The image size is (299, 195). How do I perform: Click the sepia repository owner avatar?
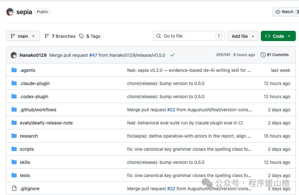coord(10,12)
